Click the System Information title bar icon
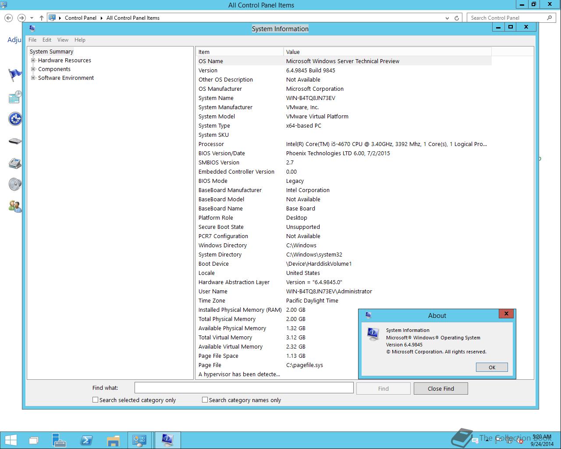The height and width of the screenshot is (449, 561). (32, 29)
